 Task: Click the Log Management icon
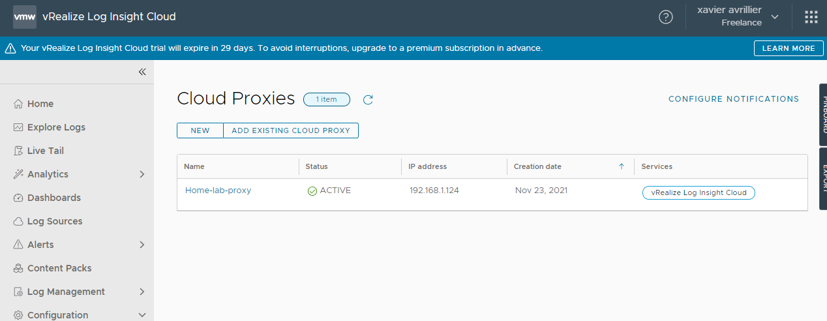tap(18, 292)
